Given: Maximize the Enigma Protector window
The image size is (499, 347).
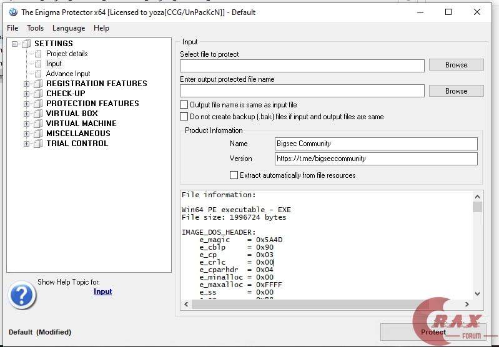Looking at the screenshot, I should [x=448, y=12].
